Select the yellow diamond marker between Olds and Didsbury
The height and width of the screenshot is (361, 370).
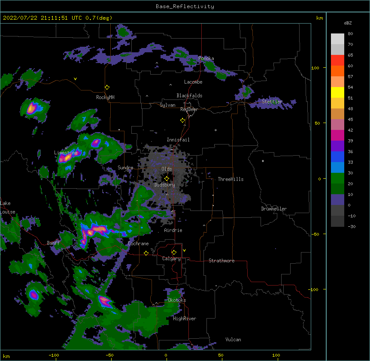pyautogui.click(x=167, y=179)
